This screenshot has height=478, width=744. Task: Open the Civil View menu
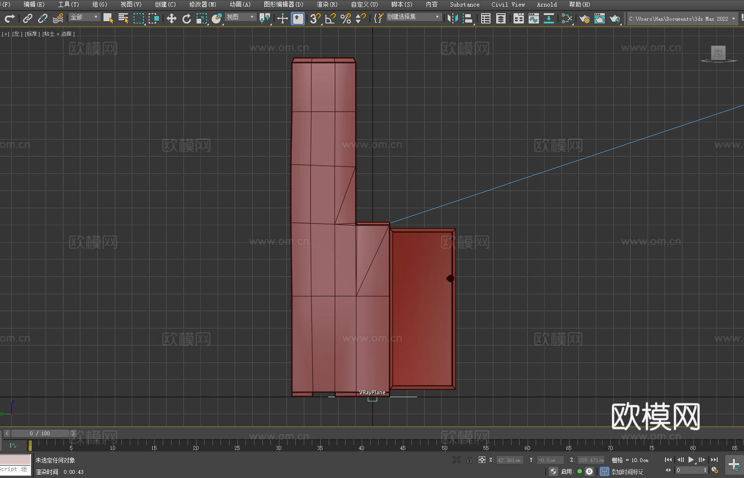click(x=508, y=4)
